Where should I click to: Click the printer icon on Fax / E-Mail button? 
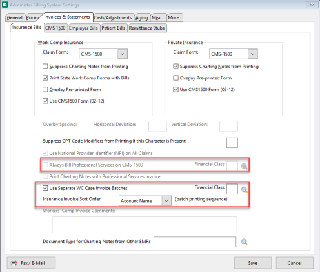tap(14, 263)
